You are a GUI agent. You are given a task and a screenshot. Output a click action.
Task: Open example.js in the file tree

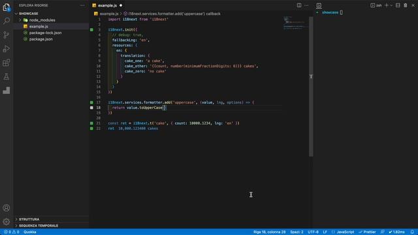coord(39,26)
